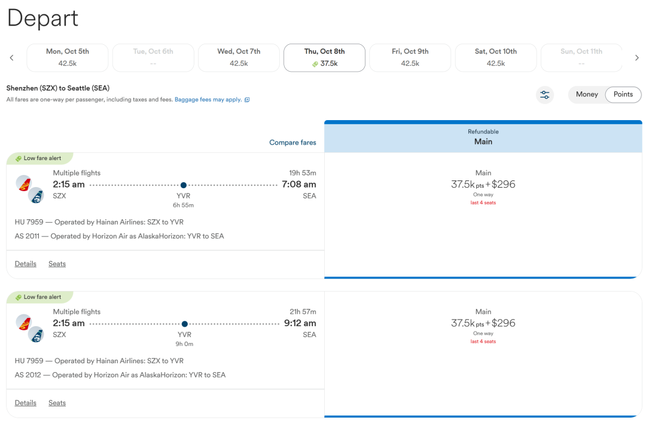
Task: Switch fare display to Money
Action: tap(587, 94)
